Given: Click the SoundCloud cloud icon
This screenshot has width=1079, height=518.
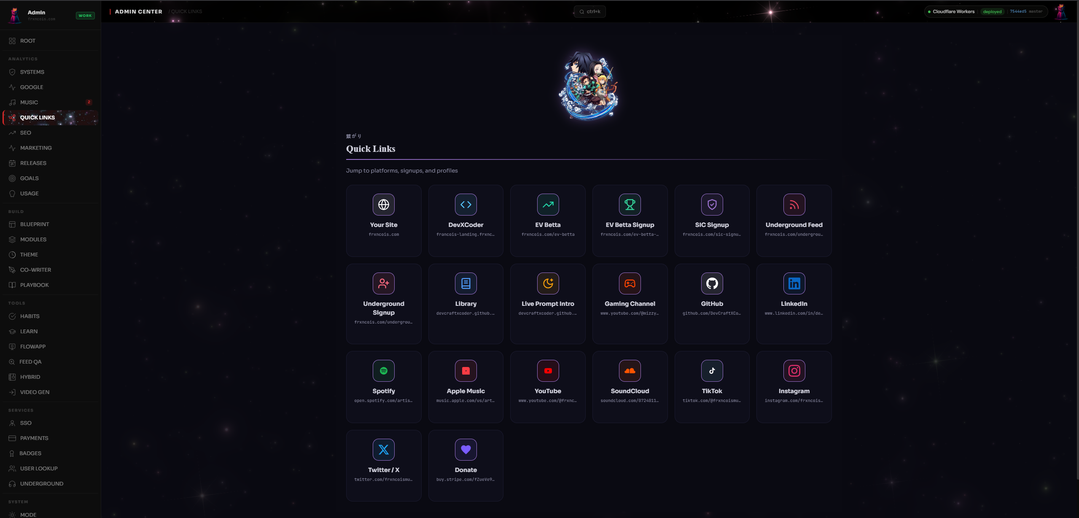Looking at the screenshot, I should click(630, 371).
